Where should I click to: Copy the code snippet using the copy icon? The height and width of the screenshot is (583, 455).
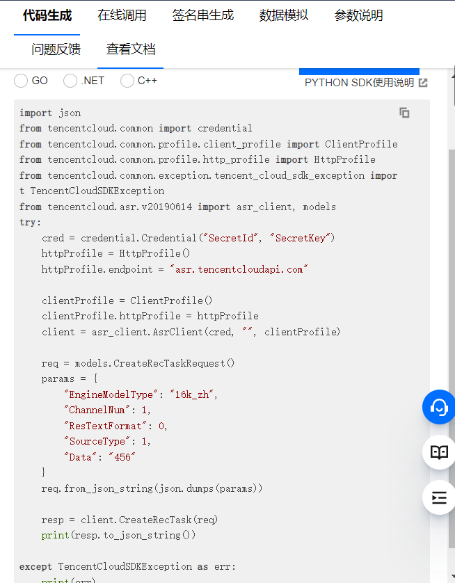click(x=404, y=113)
